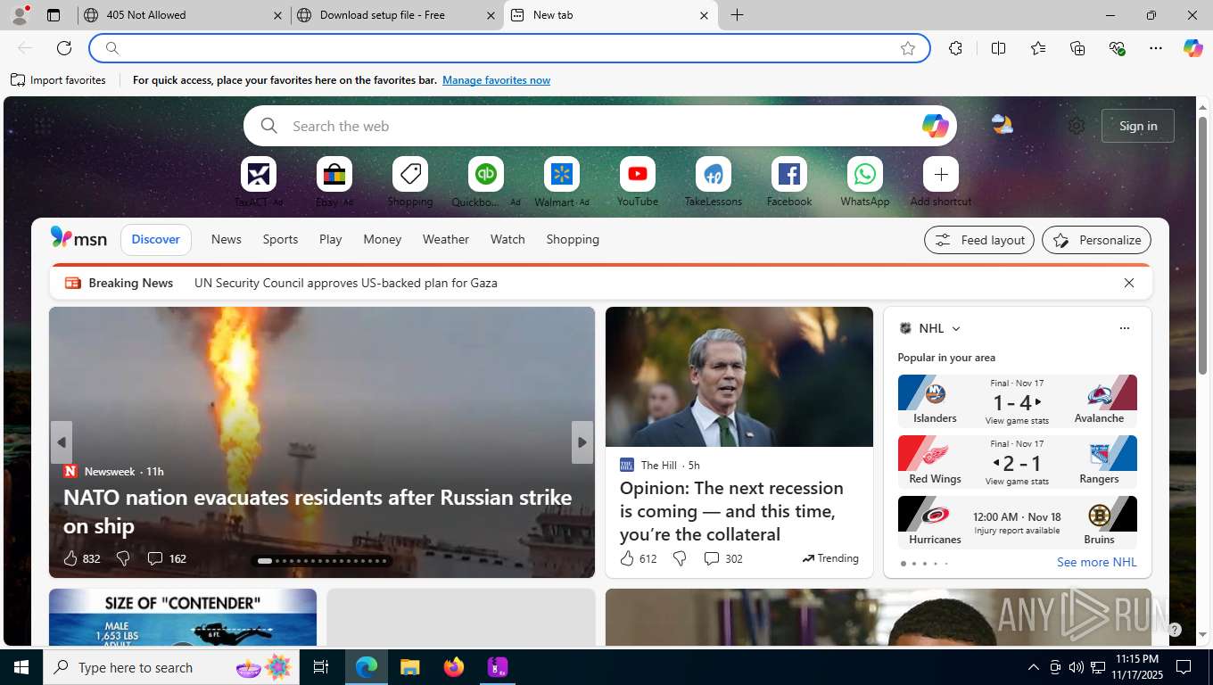1213x685 pixels.
Task: Switch to Download setup file tab
Action: (x=397, y=15)
